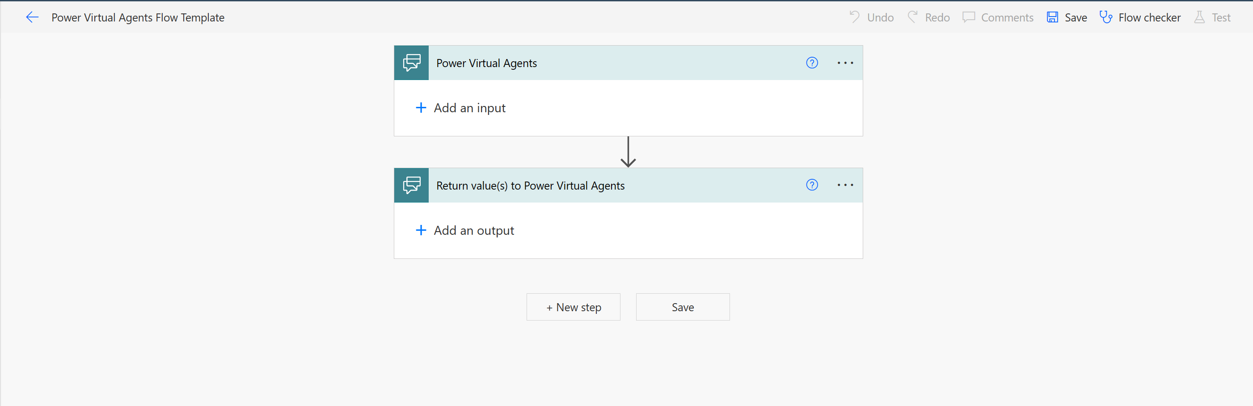Click the + New step button
The width and height of the screenshot is (1253, 406).
(x=574, y=307)
